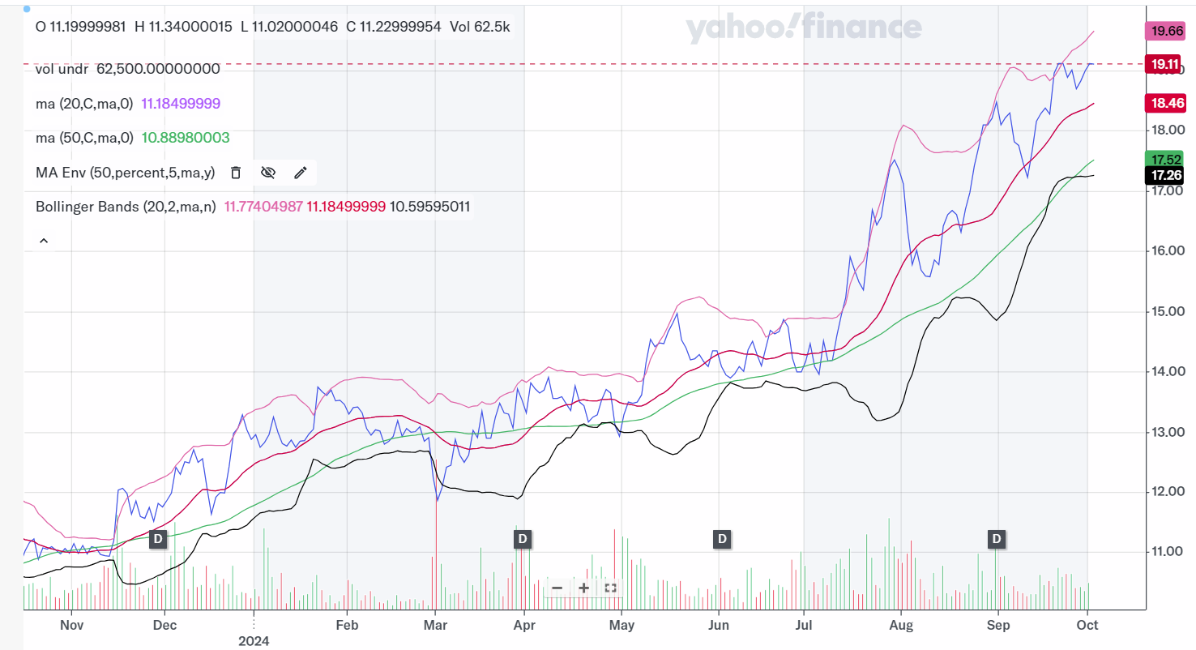Viewport: 1196px width, 650px height.
Task: Collapse the indicators legend with chevron
Action: coord(44,241)
